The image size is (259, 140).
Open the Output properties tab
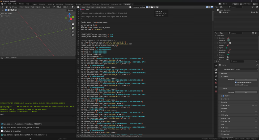pyautogui.click(x=216, y=73)
